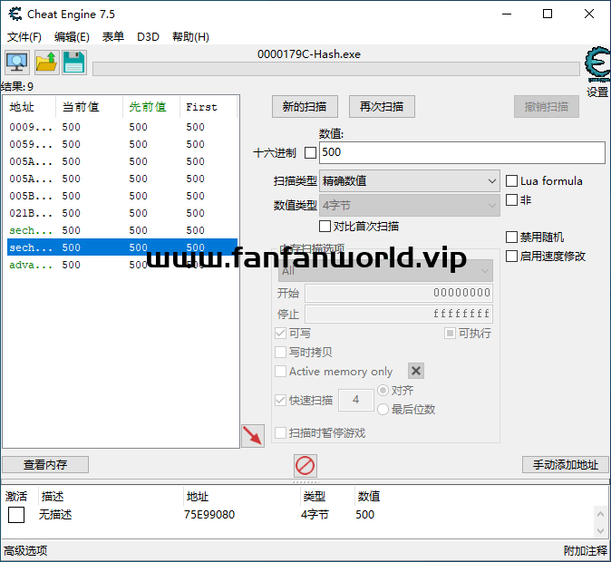Screen dimensions: 611x562
Task: Click the 数值 value input field
Action: pos(462,152)
